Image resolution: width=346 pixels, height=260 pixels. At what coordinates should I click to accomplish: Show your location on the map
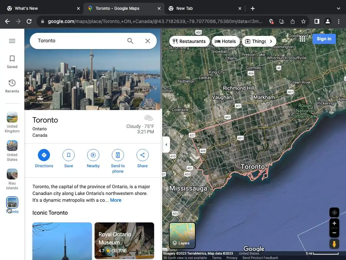tap(334, 213)
